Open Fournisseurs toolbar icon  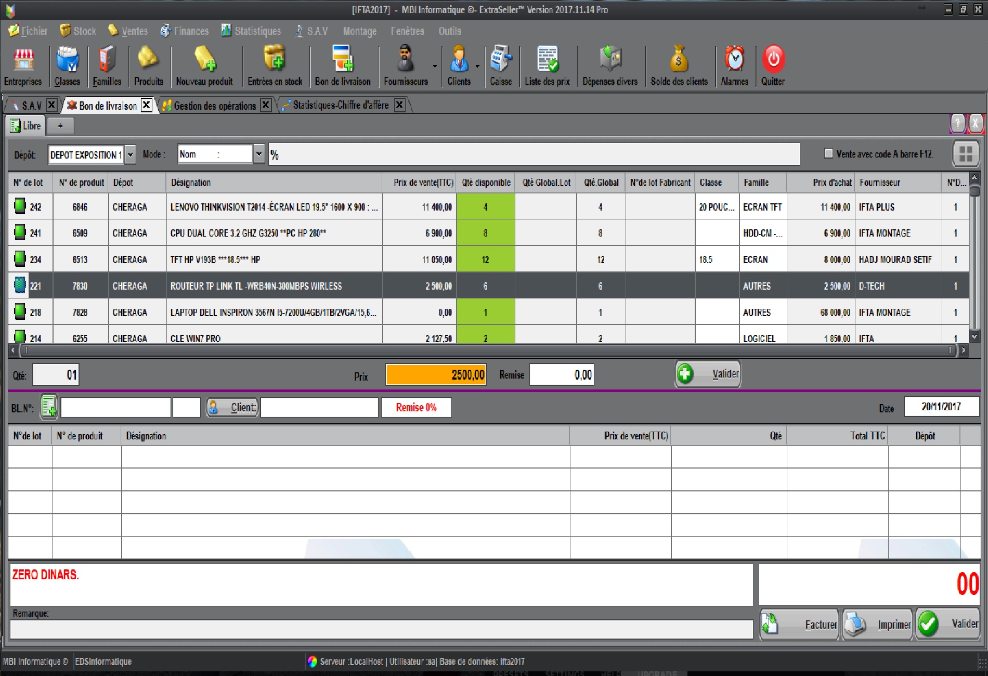tap(406, 66)
